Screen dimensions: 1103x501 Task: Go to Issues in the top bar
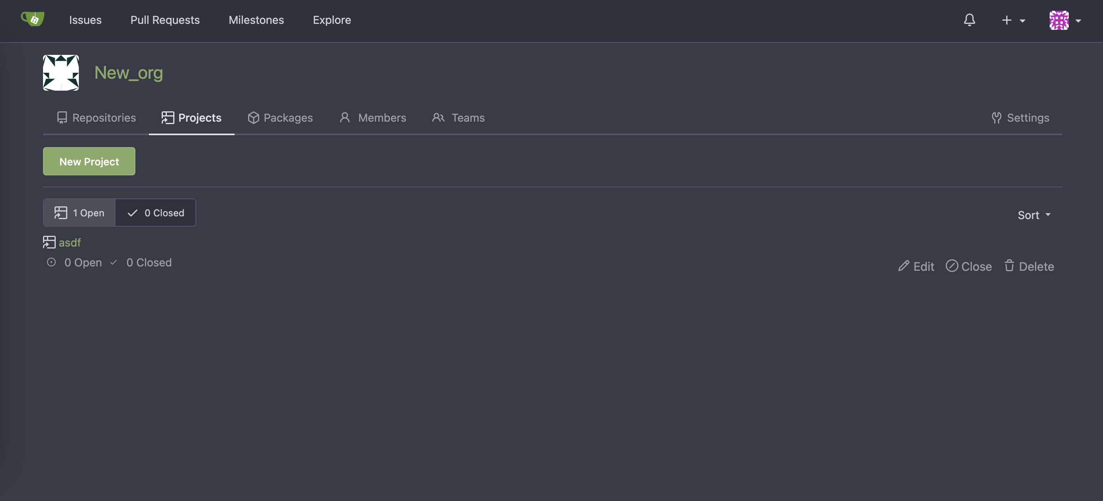[85, 20]
